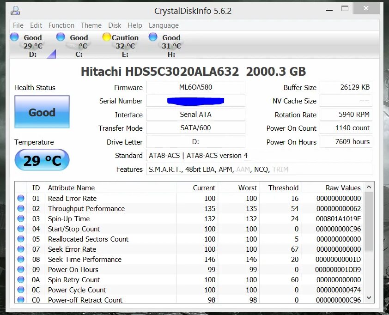Select the Spin-Up Time attribute row
The width and height of the screenshot is (389, 315).
point(189,219)
